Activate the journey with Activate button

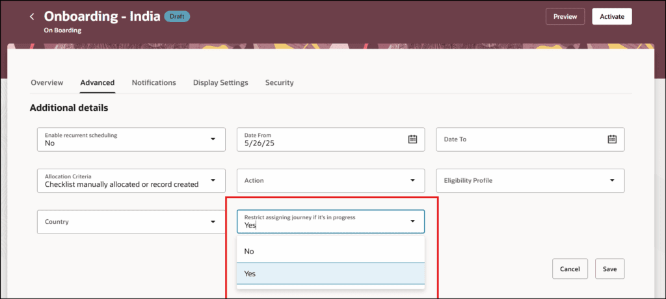click(612, 16)
